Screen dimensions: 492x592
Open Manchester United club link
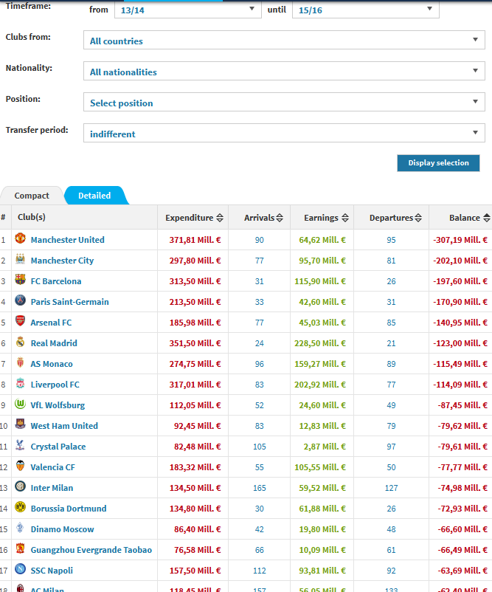coord(68,240)
